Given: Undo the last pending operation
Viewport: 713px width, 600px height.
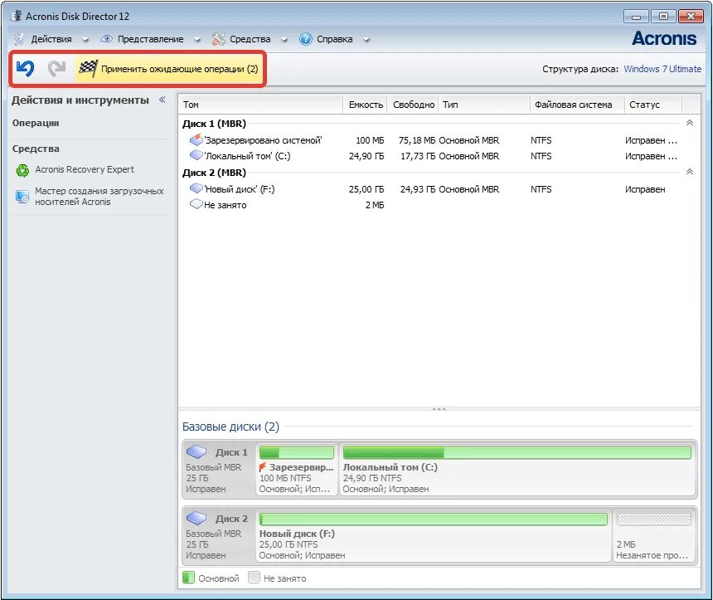Looking at the screenshot, I should point(25,68).
